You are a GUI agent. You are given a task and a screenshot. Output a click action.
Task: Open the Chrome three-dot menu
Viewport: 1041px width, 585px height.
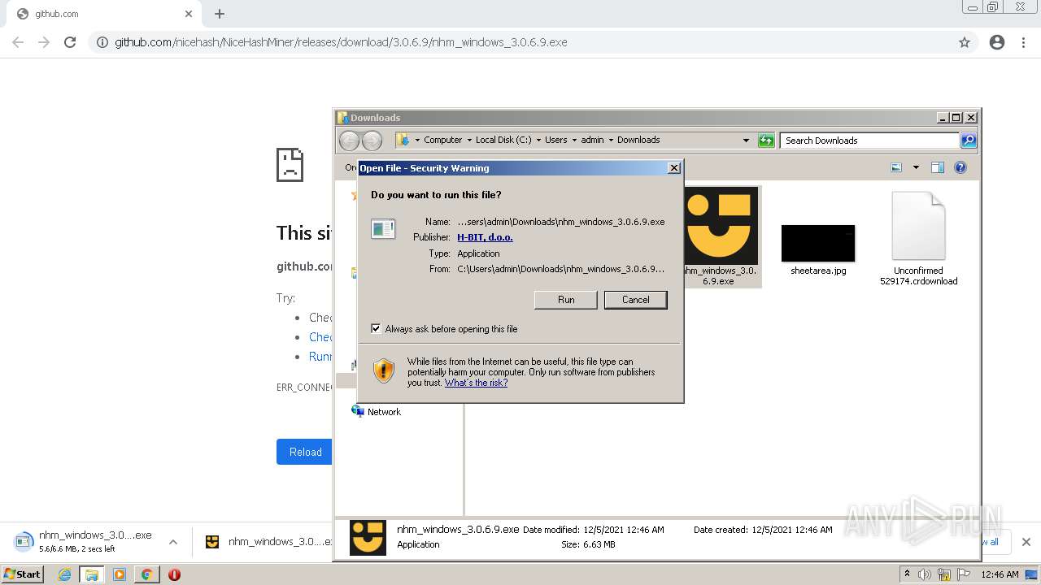click(x=1023, y=42)
